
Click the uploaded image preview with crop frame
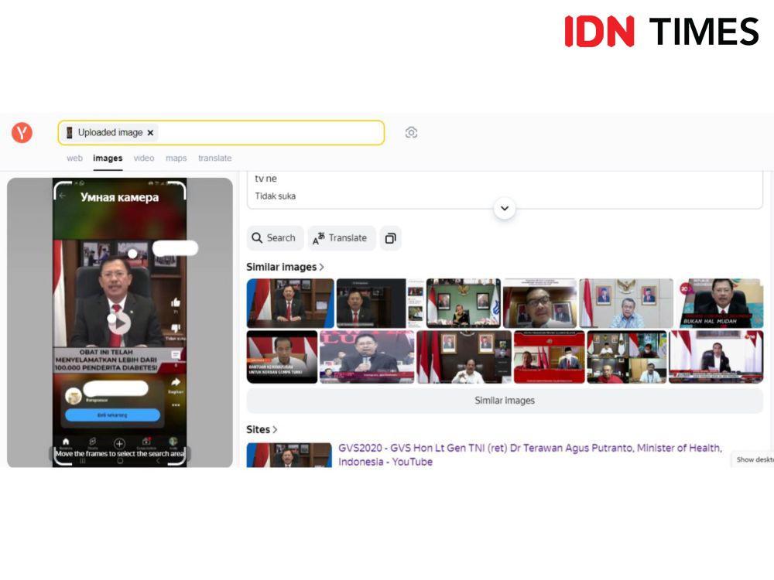click(x=120, y=322)
